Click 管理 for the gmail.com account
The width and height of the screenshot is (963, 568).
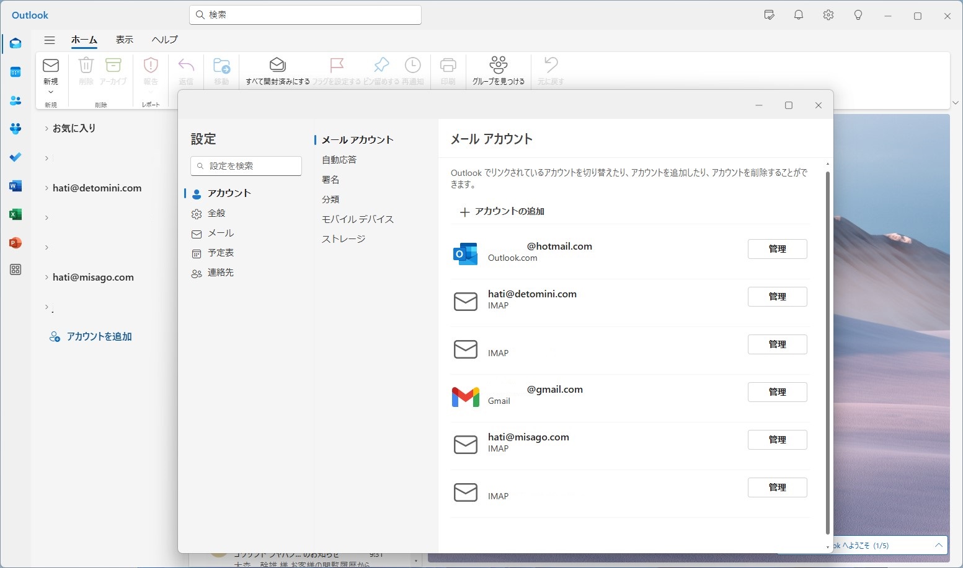tap(778, 392)
